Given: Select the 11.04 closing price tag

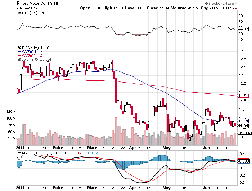Looking at the screenshot, I should [x=243, y=126].
